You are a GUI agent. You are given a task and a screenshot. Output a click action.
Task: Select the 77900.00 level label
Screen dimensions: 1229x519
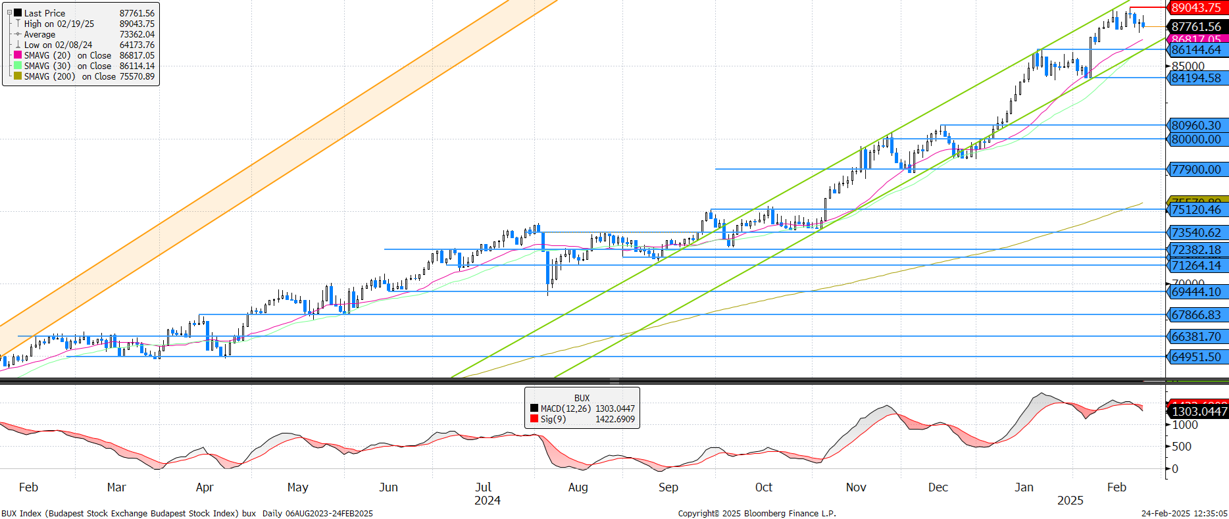(1197, 169)
